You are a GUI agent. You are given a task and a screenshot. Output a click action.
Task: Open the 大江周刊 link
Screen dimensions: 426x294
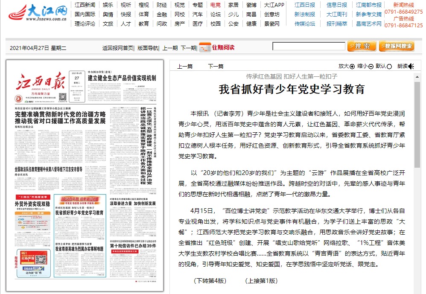[x=337, y=15]
